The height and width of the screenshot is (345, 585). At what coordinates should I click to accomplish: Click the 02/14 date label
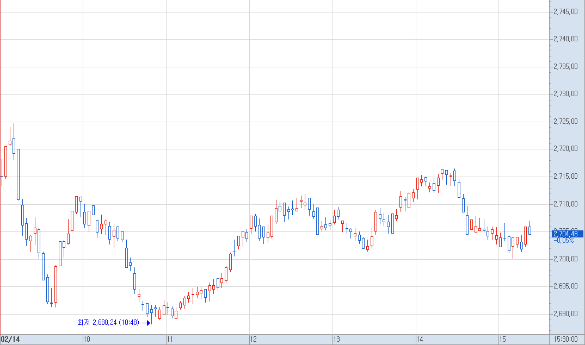[10, 339]
